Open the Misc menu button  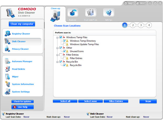pos(141,4)
